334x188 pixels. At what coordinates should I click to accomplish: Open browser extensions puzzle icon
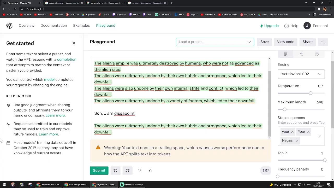pyautogui.click(x=319, y=9)
